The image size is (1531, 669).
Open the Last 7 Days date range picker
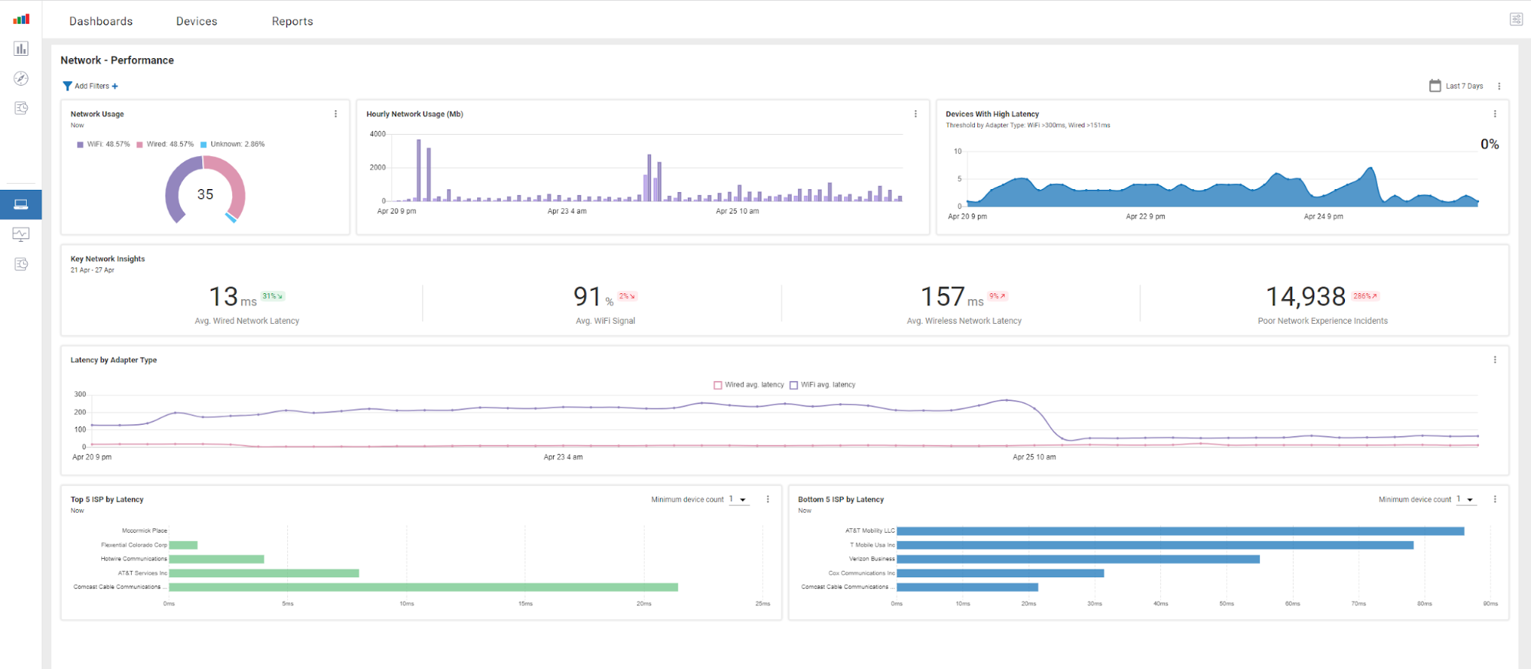1456,86
